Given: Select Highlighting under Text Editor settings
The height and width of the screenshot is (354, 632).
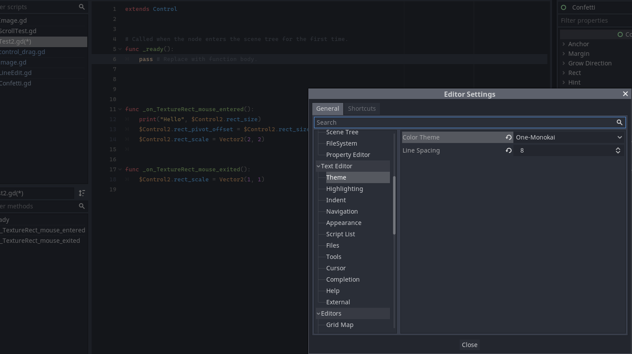Looking at the screenshot, I should pos(345,188).
